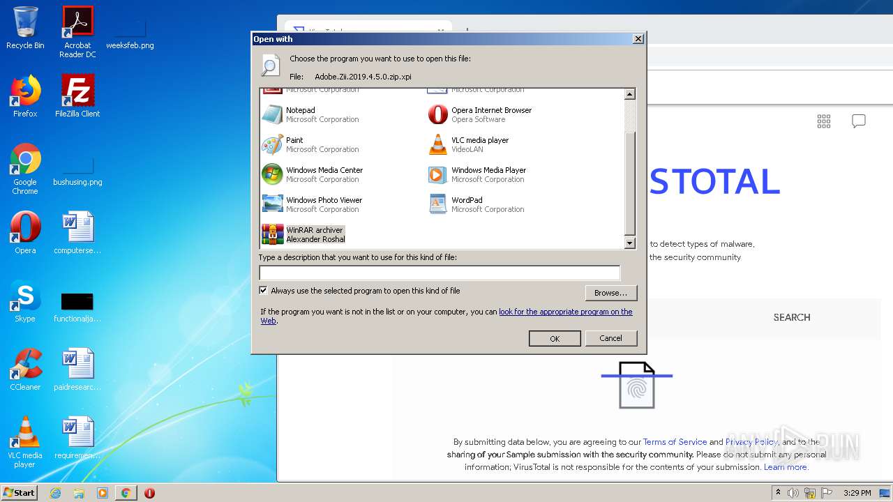This screenshot has width=893, height=502.
Task: Cancel the Open with dialog
Action: pos(611,338)
